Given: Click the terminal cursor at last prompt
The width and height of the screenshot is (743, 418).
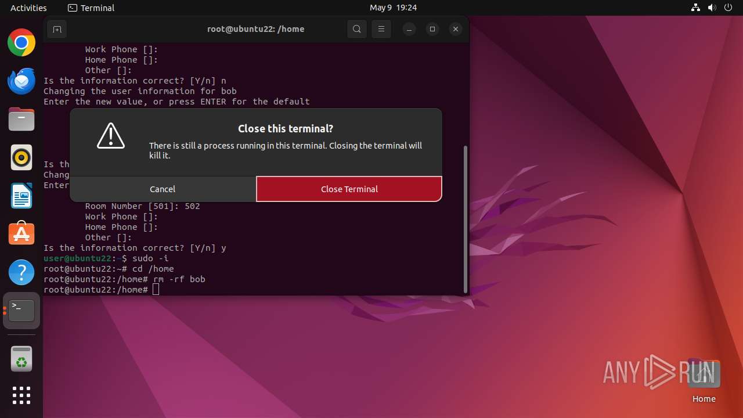Looking at the screenshot, I should pos(156,290).
